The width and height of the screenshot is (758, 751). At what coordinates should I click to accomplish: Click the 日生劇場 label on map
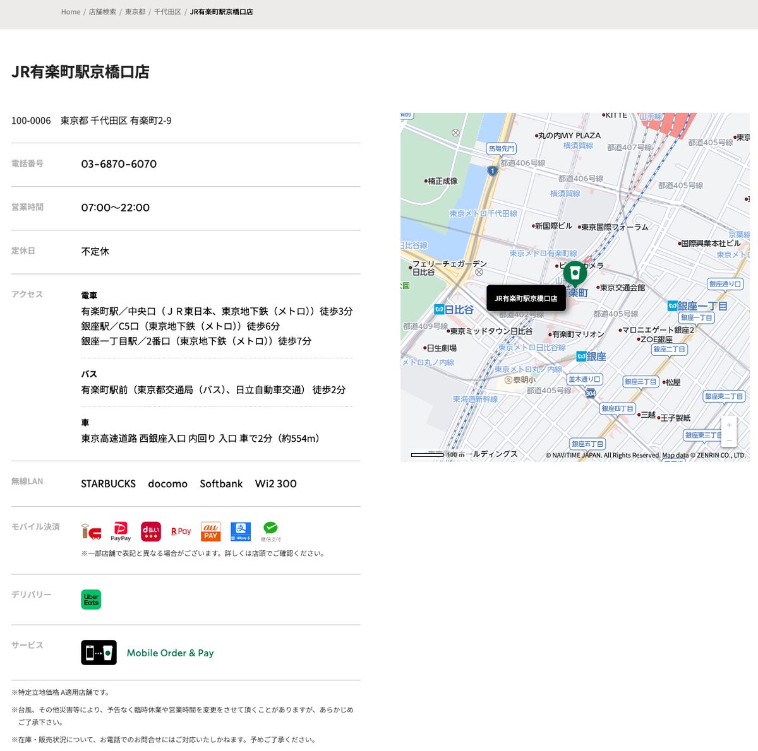tap(440, 348)
